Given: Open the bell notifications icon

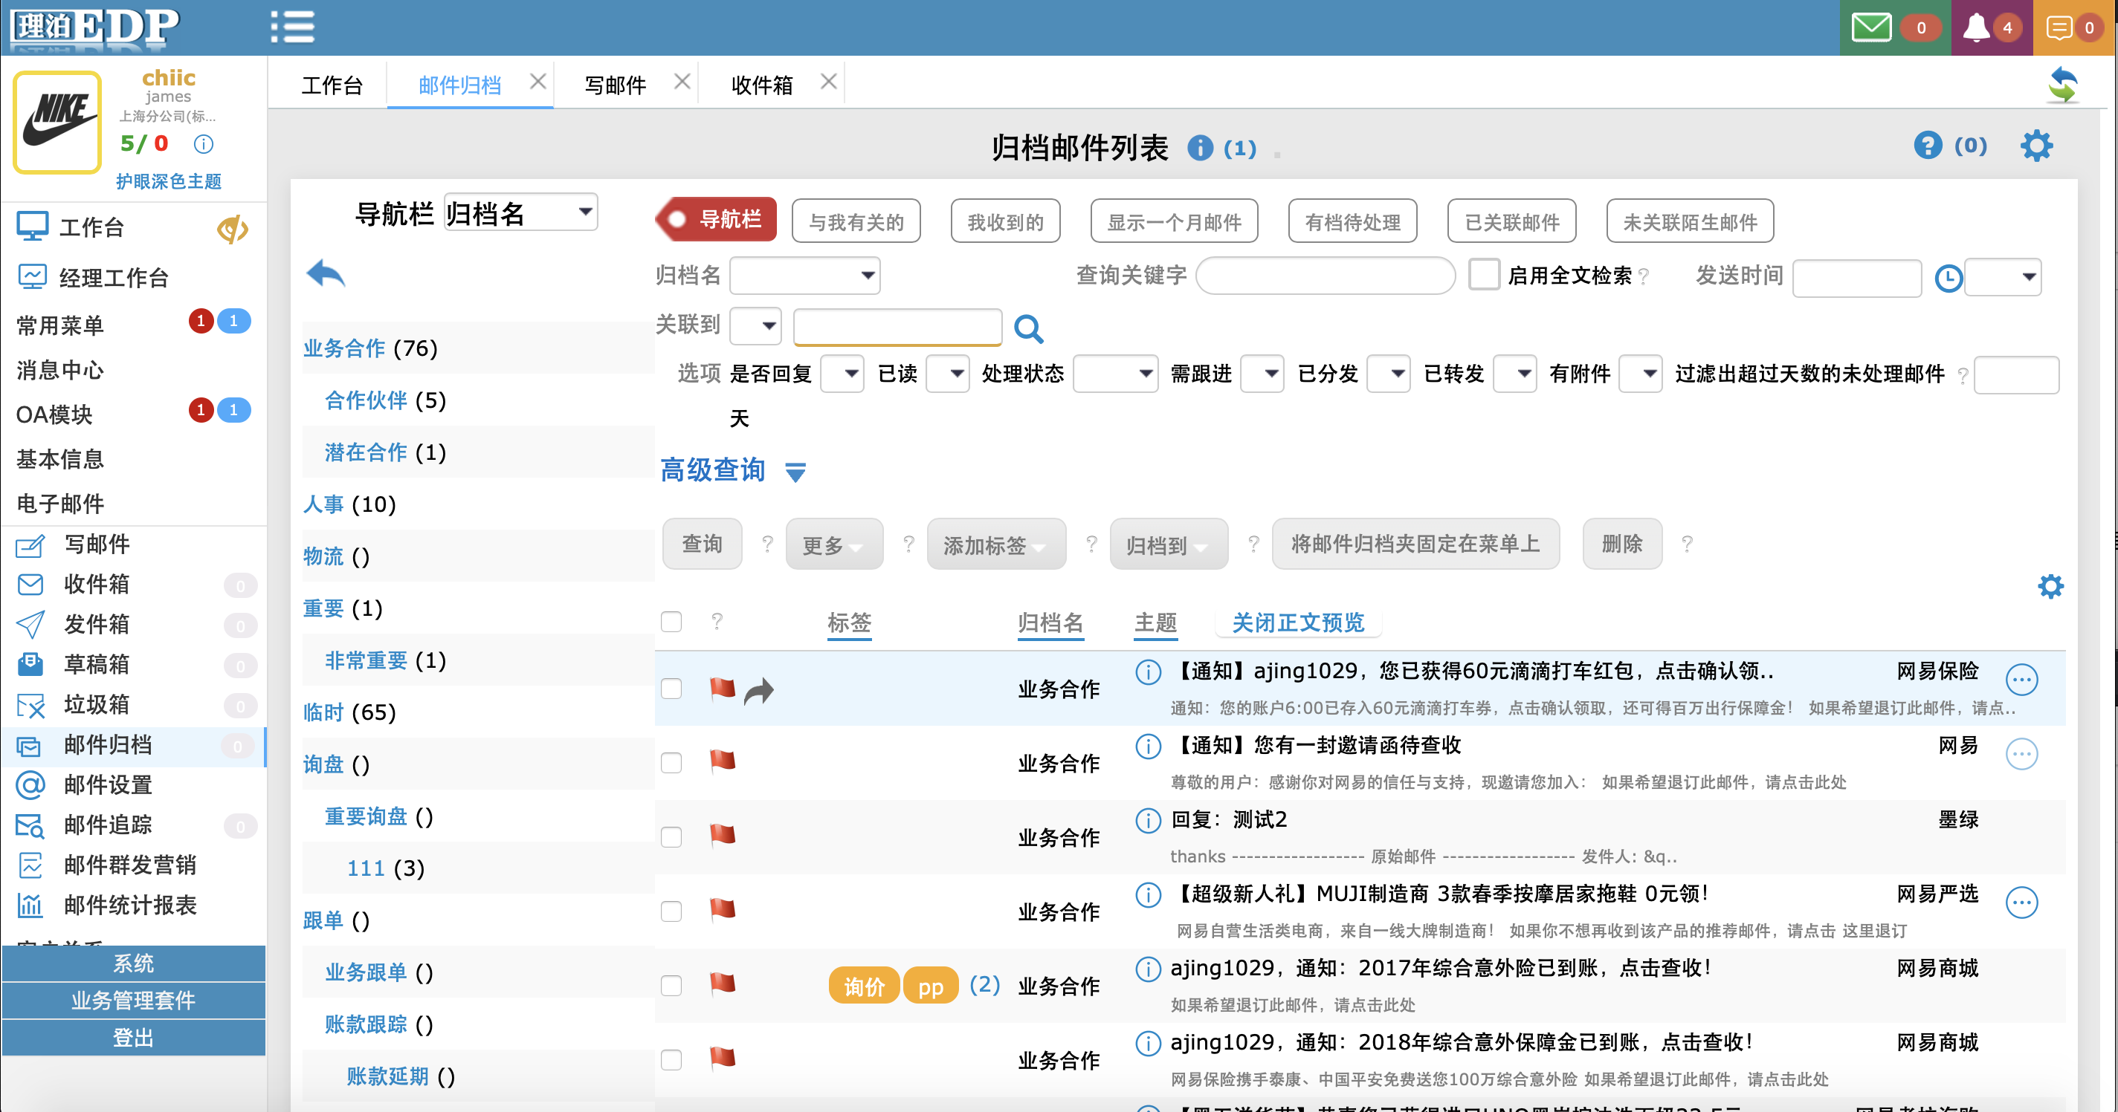Looking at the screenshot, I should (x=1976, y=27).
